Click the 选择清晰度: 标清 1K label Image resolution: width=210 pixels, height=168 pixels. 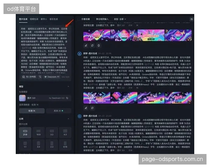29,105
